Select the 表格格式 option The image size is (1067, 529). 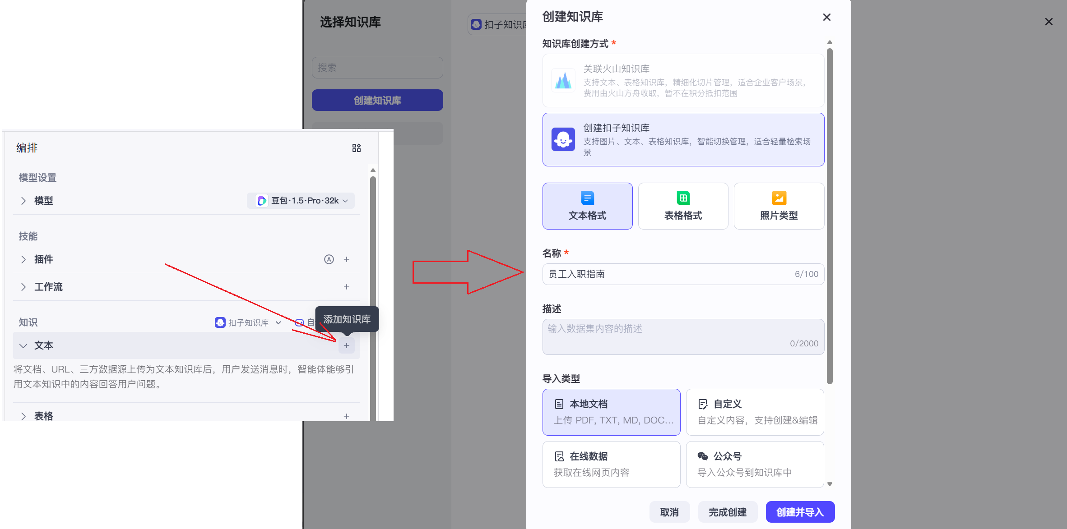coord(683,206)
